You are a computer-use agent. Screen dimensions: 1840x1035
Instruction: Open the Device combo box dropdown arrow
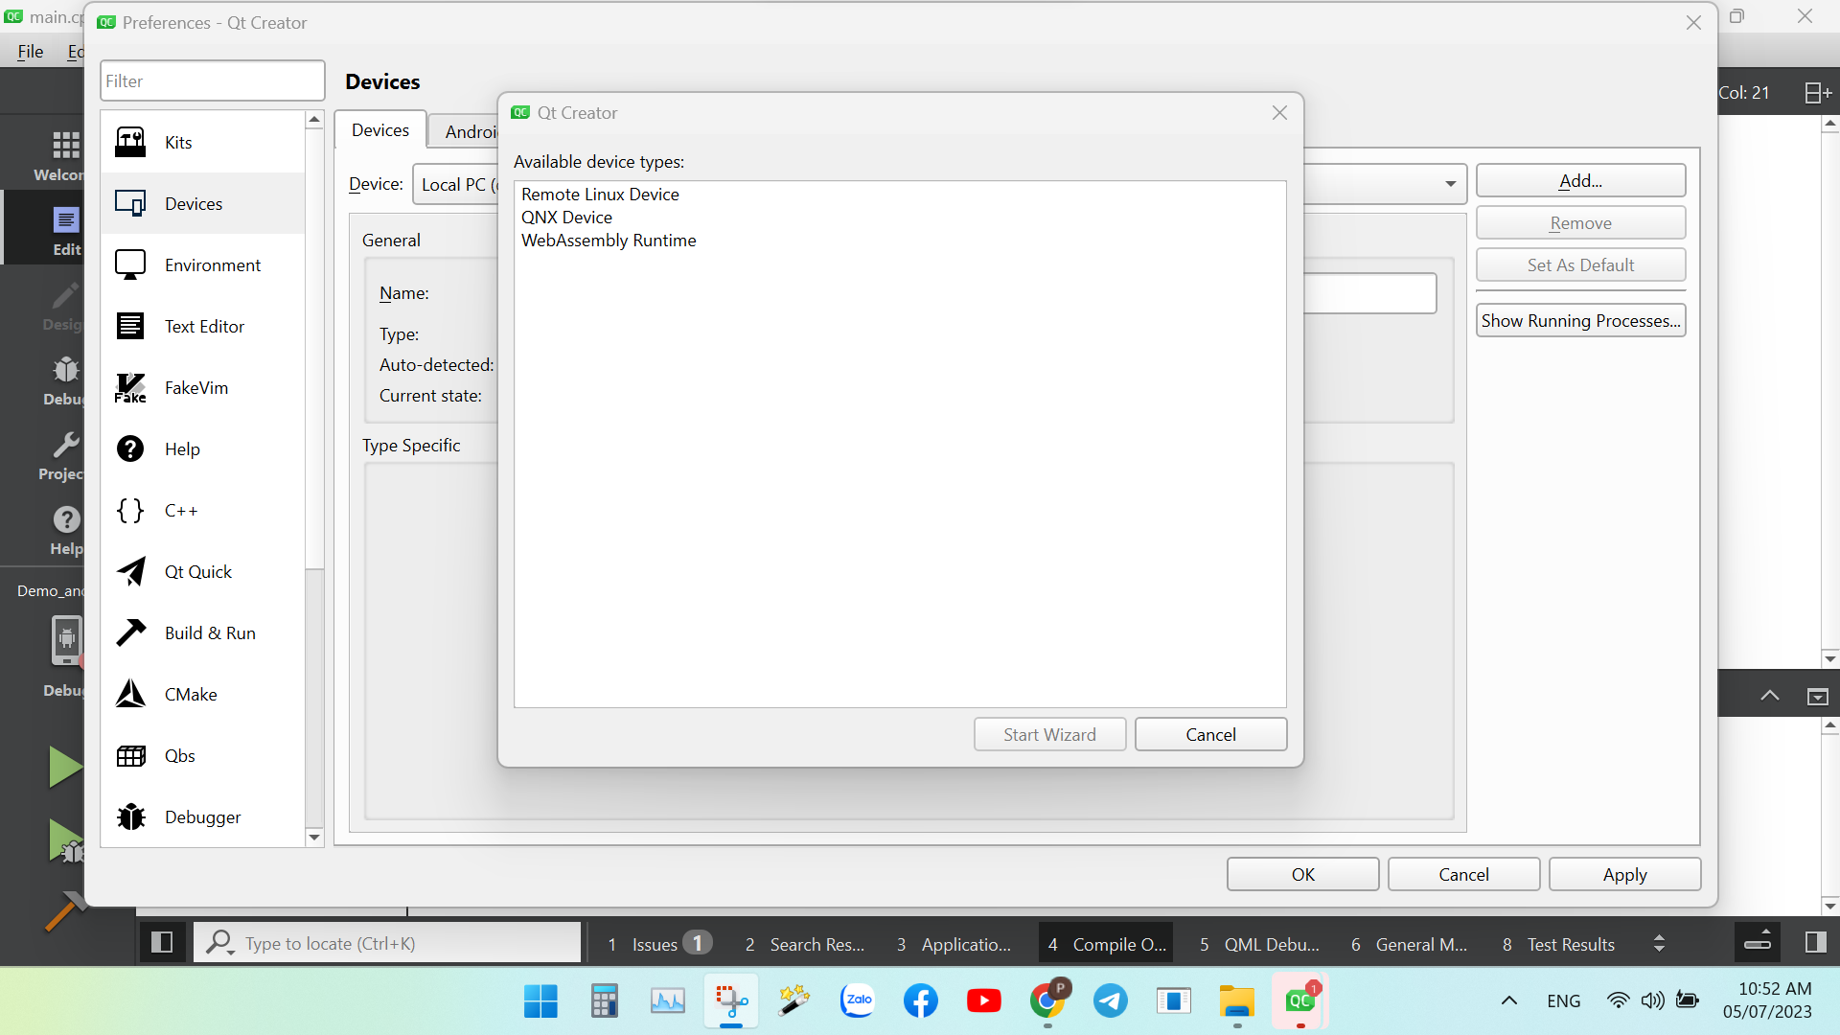[x=1450, y=184]
